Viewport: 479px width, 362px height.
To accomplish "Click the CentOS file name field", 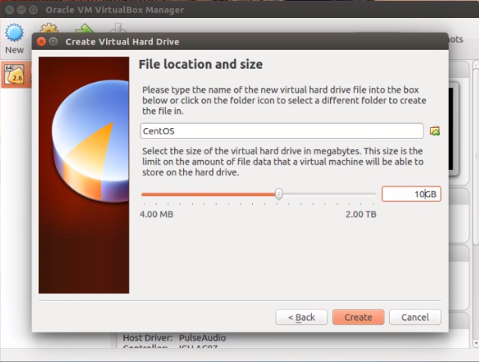I will 282,131.
